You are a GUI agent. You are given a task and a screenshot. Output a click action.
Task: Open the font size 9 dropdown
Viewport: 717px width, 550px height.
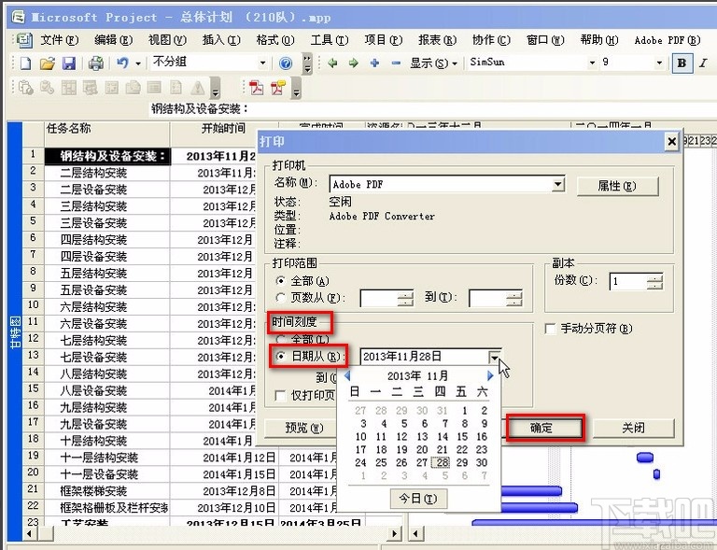click(x=659, y=63)
